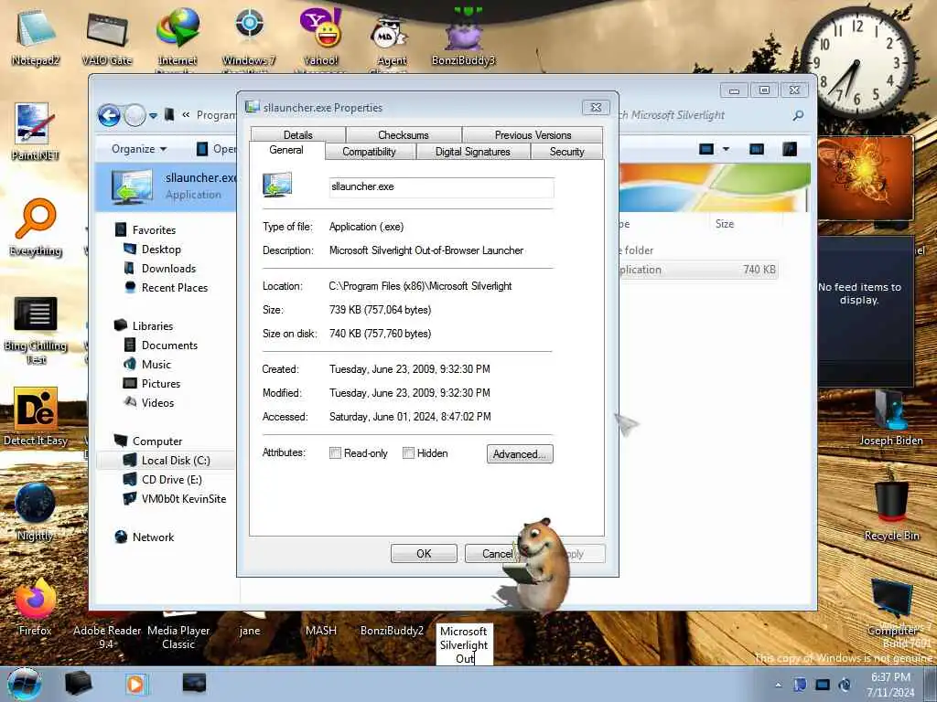Select Recent Places in navigation pane
The width and height of the screenshot is (937, 702).
click(175, 287)
